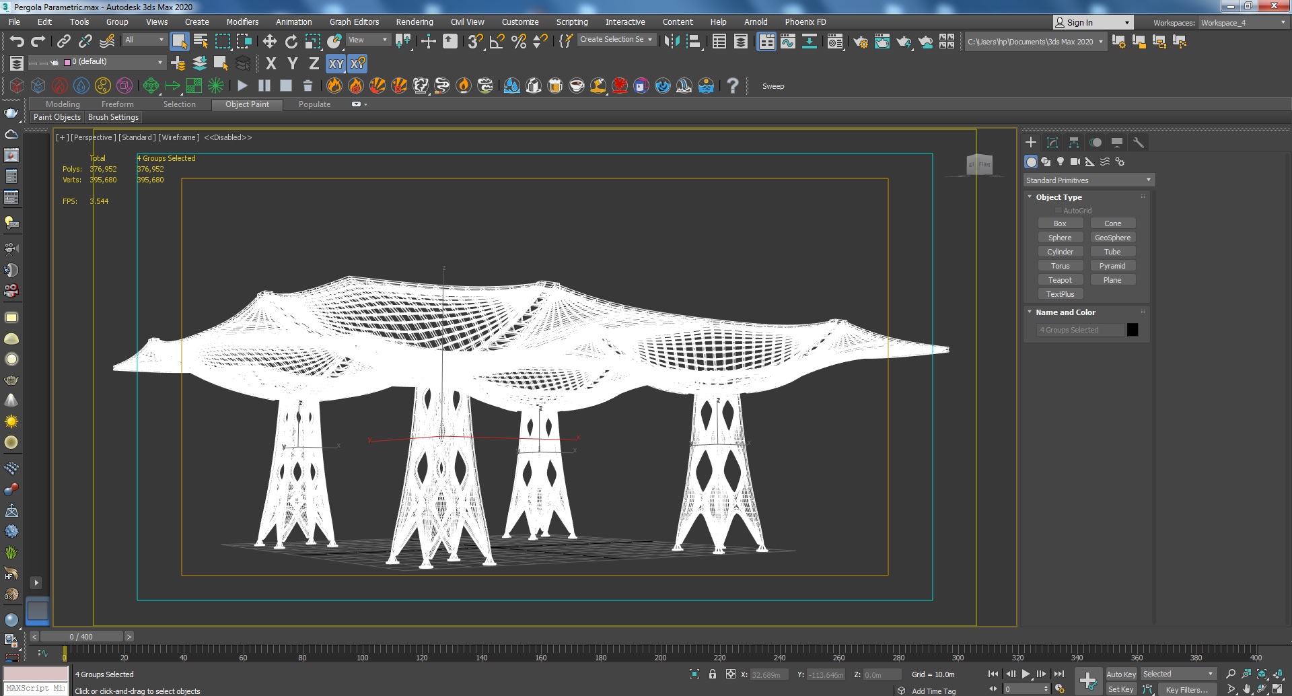Open the Workspaces dropdown list
1292x696 pixels.
(x=1243, y=23)
